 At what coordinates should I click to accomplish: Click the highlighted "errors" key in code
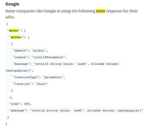pos(16,37)
